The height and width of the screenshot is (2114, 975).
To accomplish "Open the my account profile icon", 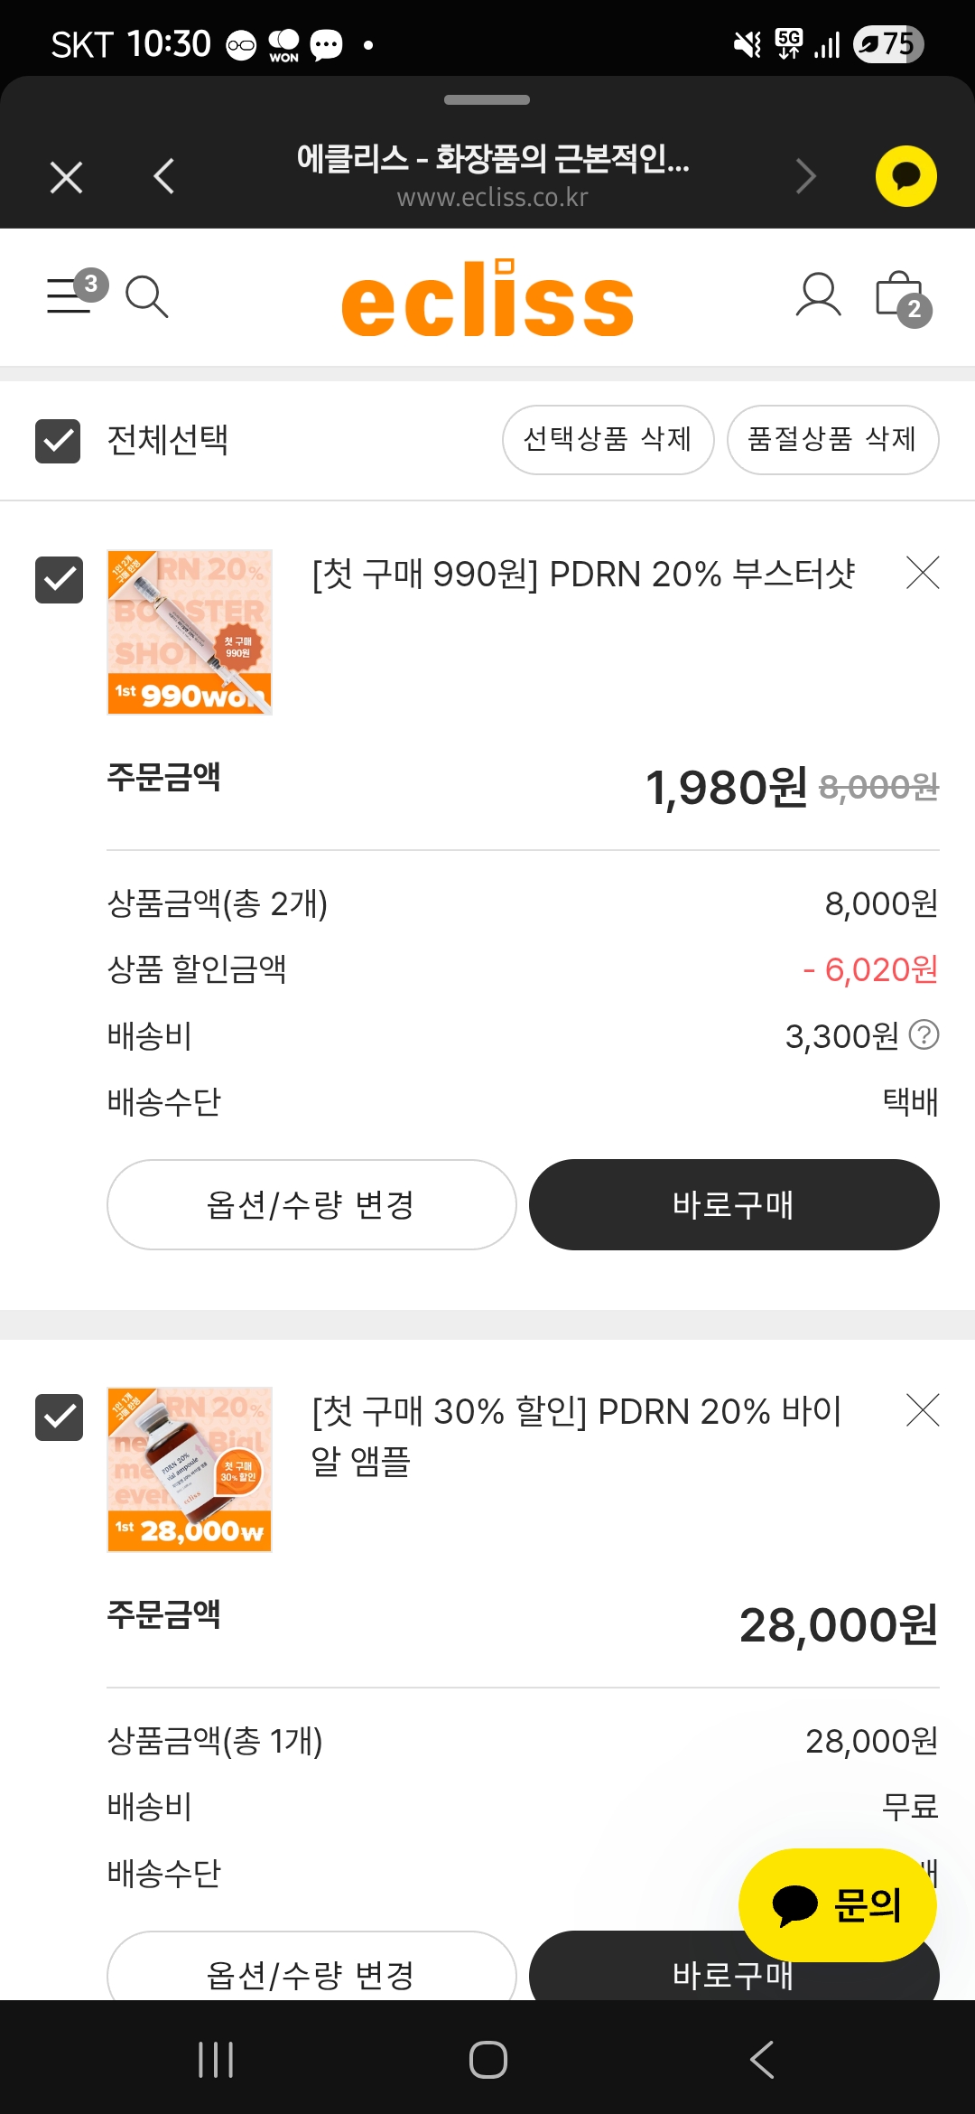I will point(818,295).
